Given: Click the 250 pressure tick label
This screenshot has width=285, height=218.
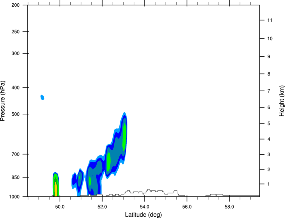Looking at the screenshot, I should point(15,32).
